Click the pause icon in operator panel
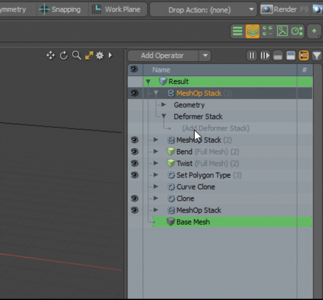The width and height of the screenshot is (323, 300). point(251,56)
